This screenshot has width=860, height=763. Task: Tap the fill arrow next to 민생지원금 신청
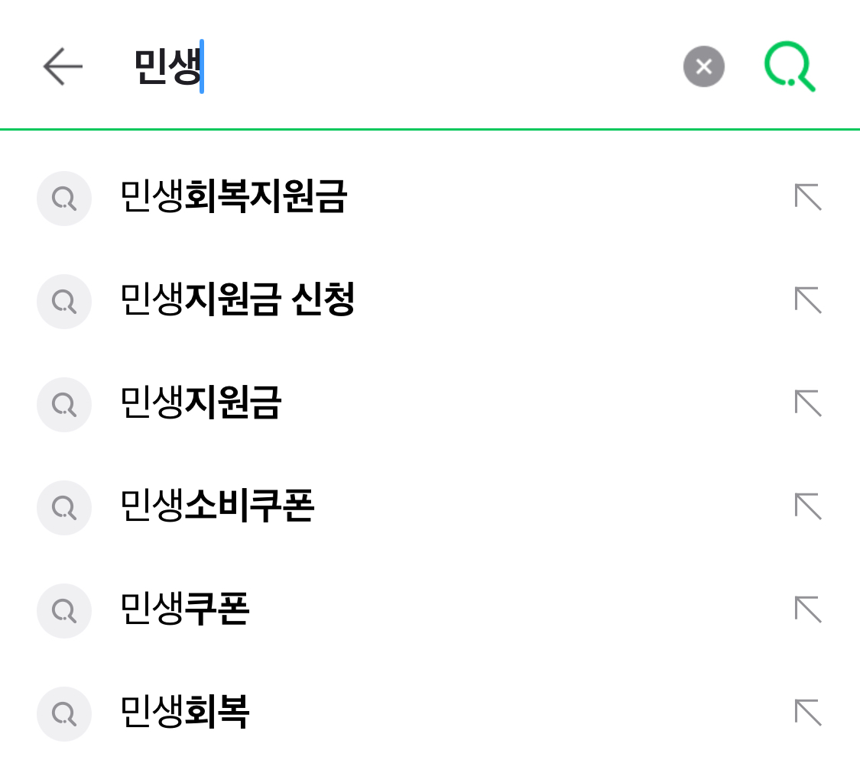(808, 301)
